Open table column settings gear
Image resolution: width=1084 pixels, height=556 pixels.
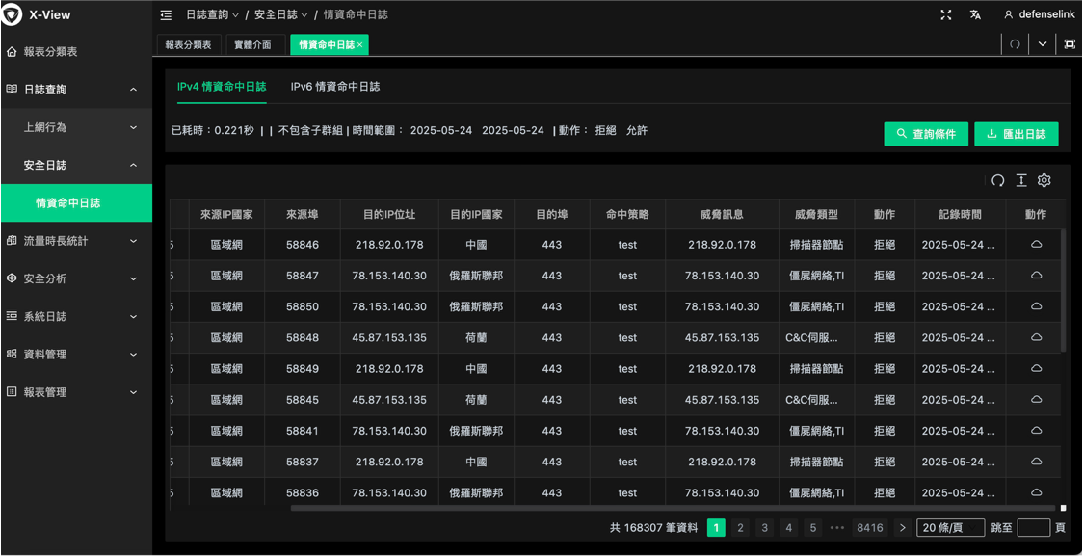1044,180
